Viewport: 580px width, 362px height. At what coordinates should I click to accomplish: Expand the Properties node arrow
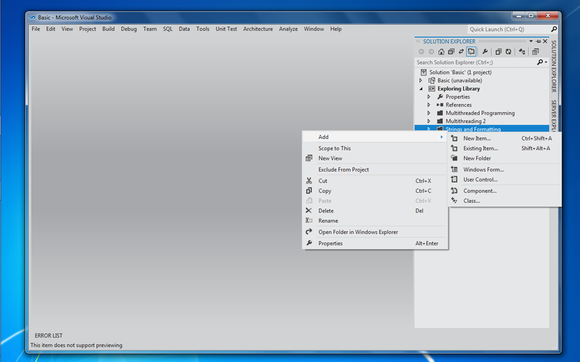tap(429, 97)
